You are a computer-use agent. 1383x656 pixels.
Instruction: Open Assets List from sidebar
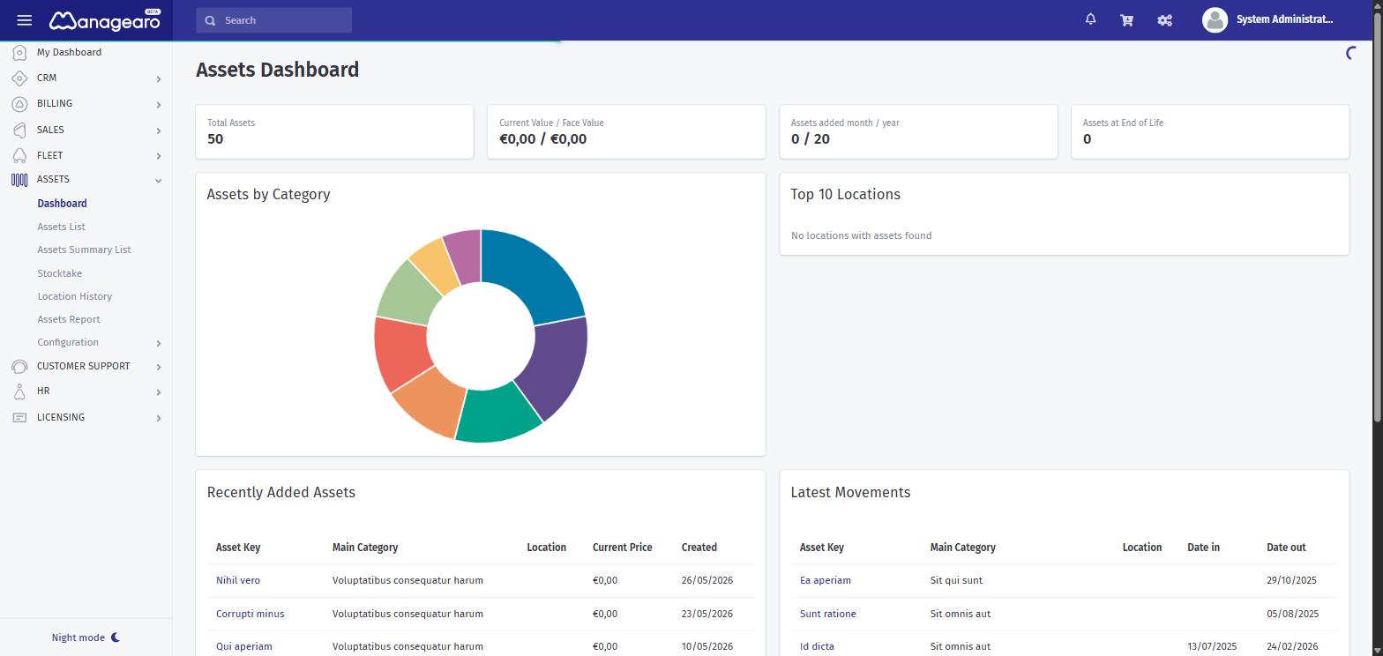[x=61, y=227]
